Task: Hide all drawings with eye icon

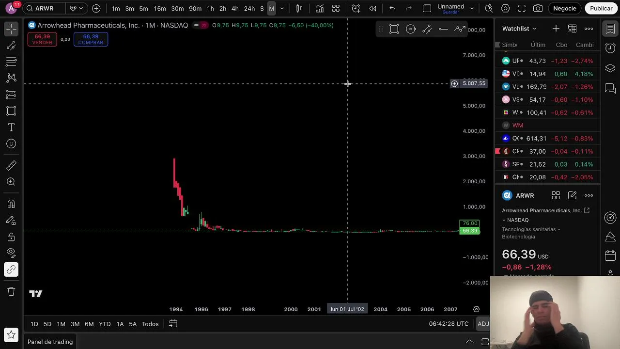Action: pos(11,253)
